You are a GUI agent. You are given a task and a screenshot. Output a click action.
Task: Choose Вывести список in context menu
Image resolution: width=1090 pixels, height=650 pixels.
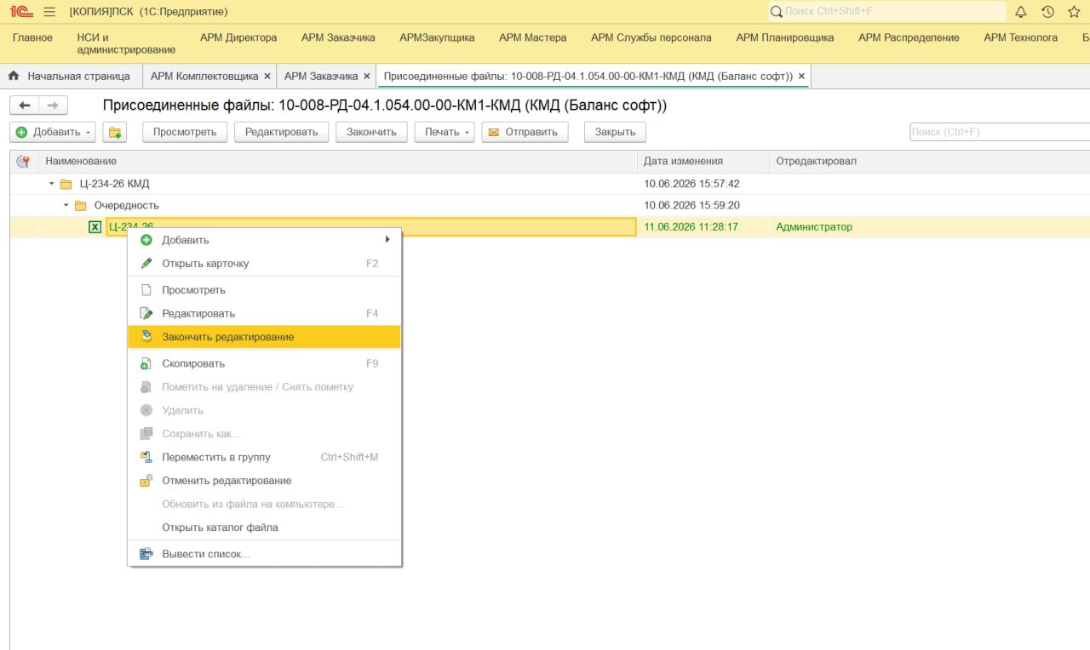pos(264,554)
